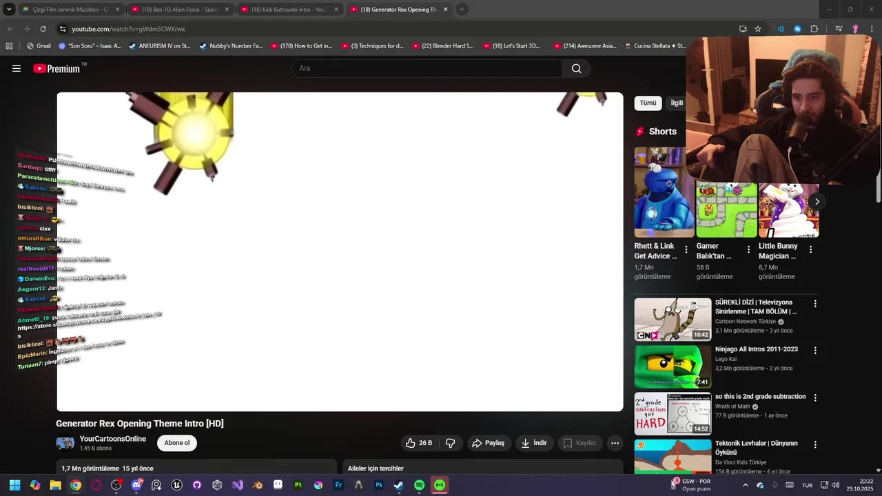Open more actions next to Kaydet

pyautogui.click(x=615, y=443)
